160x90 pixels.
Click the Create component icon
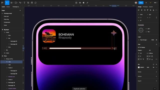(80, 3)
